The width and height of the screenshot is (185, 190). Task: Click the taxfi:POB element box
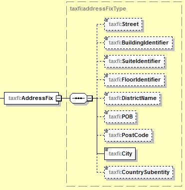[x=120, y=117]
